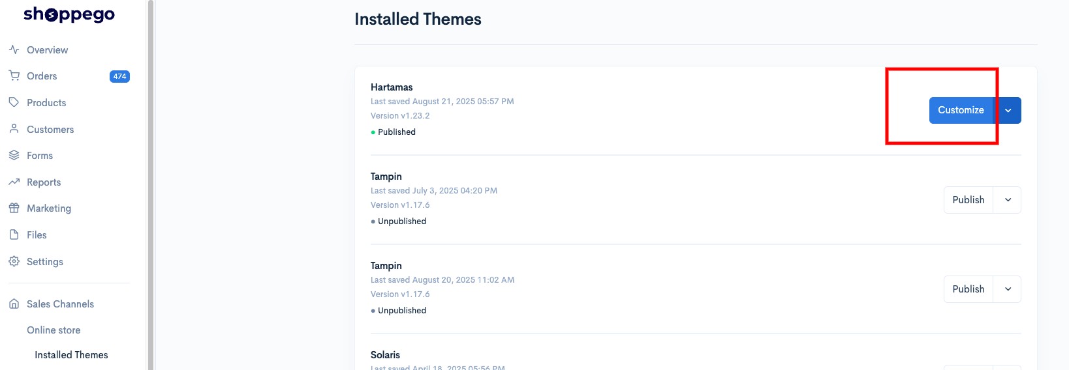Click the shoppego logo
The width and height of the screenshot is (1069, 370).
coord(69,14)
